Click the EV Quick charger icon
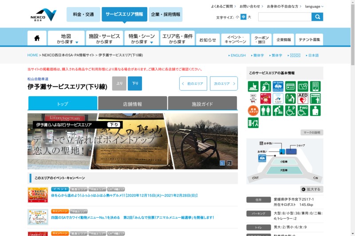 (278, 86)
